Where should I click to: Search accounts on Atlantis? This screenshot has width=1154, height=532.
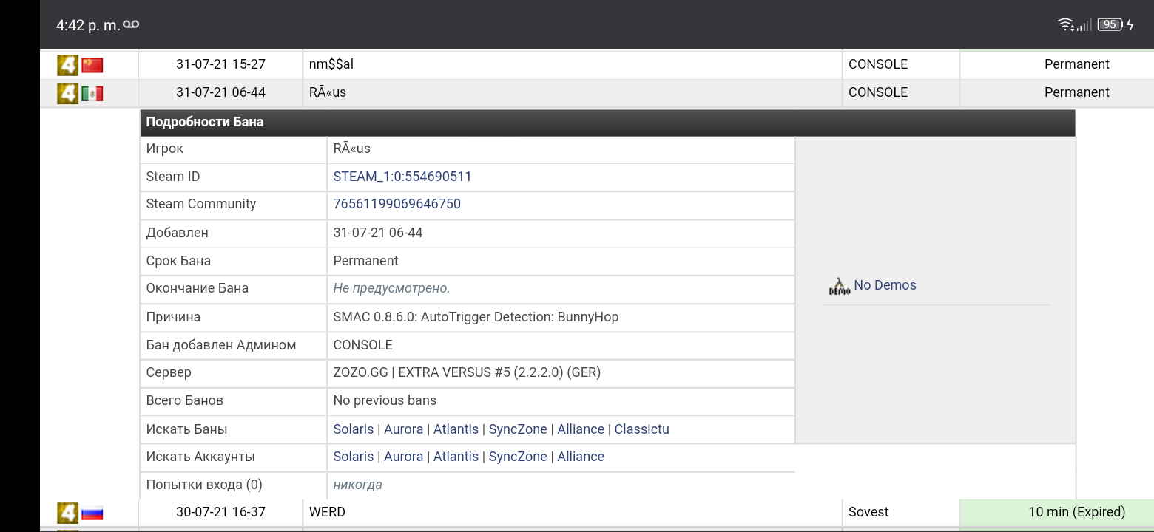[456, 457]
